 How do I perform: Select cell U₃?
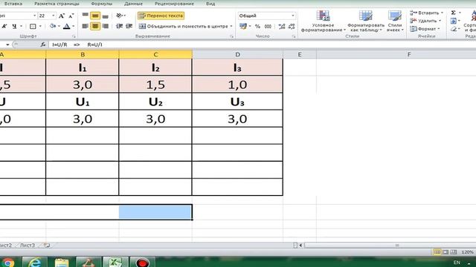tap(237, 102)
